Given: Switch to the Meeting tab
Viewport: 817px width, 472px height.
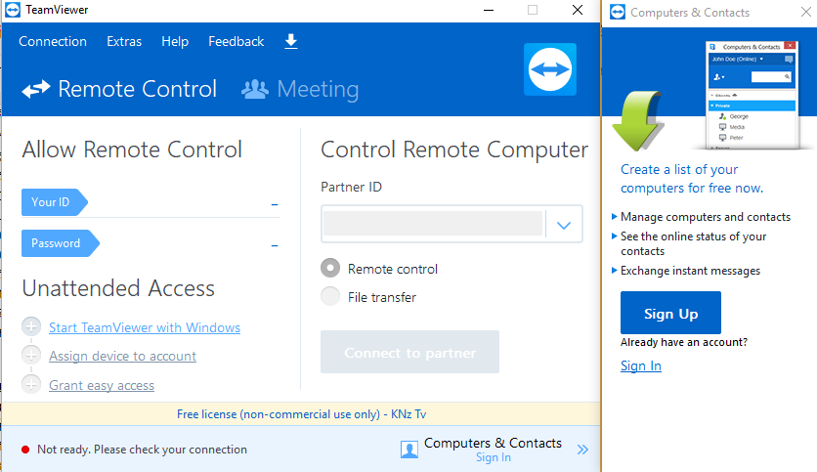Looking at the screenshot, I should (x=300, y=89).
